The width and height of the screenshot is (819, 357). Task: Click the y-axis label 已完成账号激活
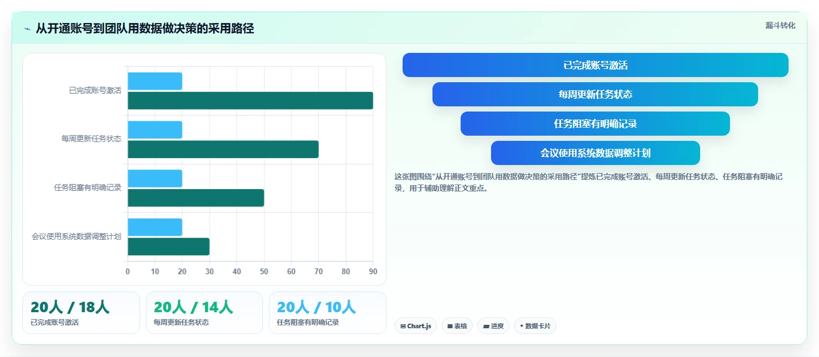95,90
